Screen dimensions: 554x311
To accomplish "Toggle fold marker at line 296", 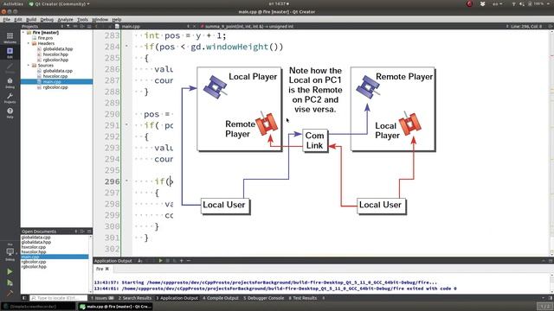I will pyautogui.click(x=126, y=181).
